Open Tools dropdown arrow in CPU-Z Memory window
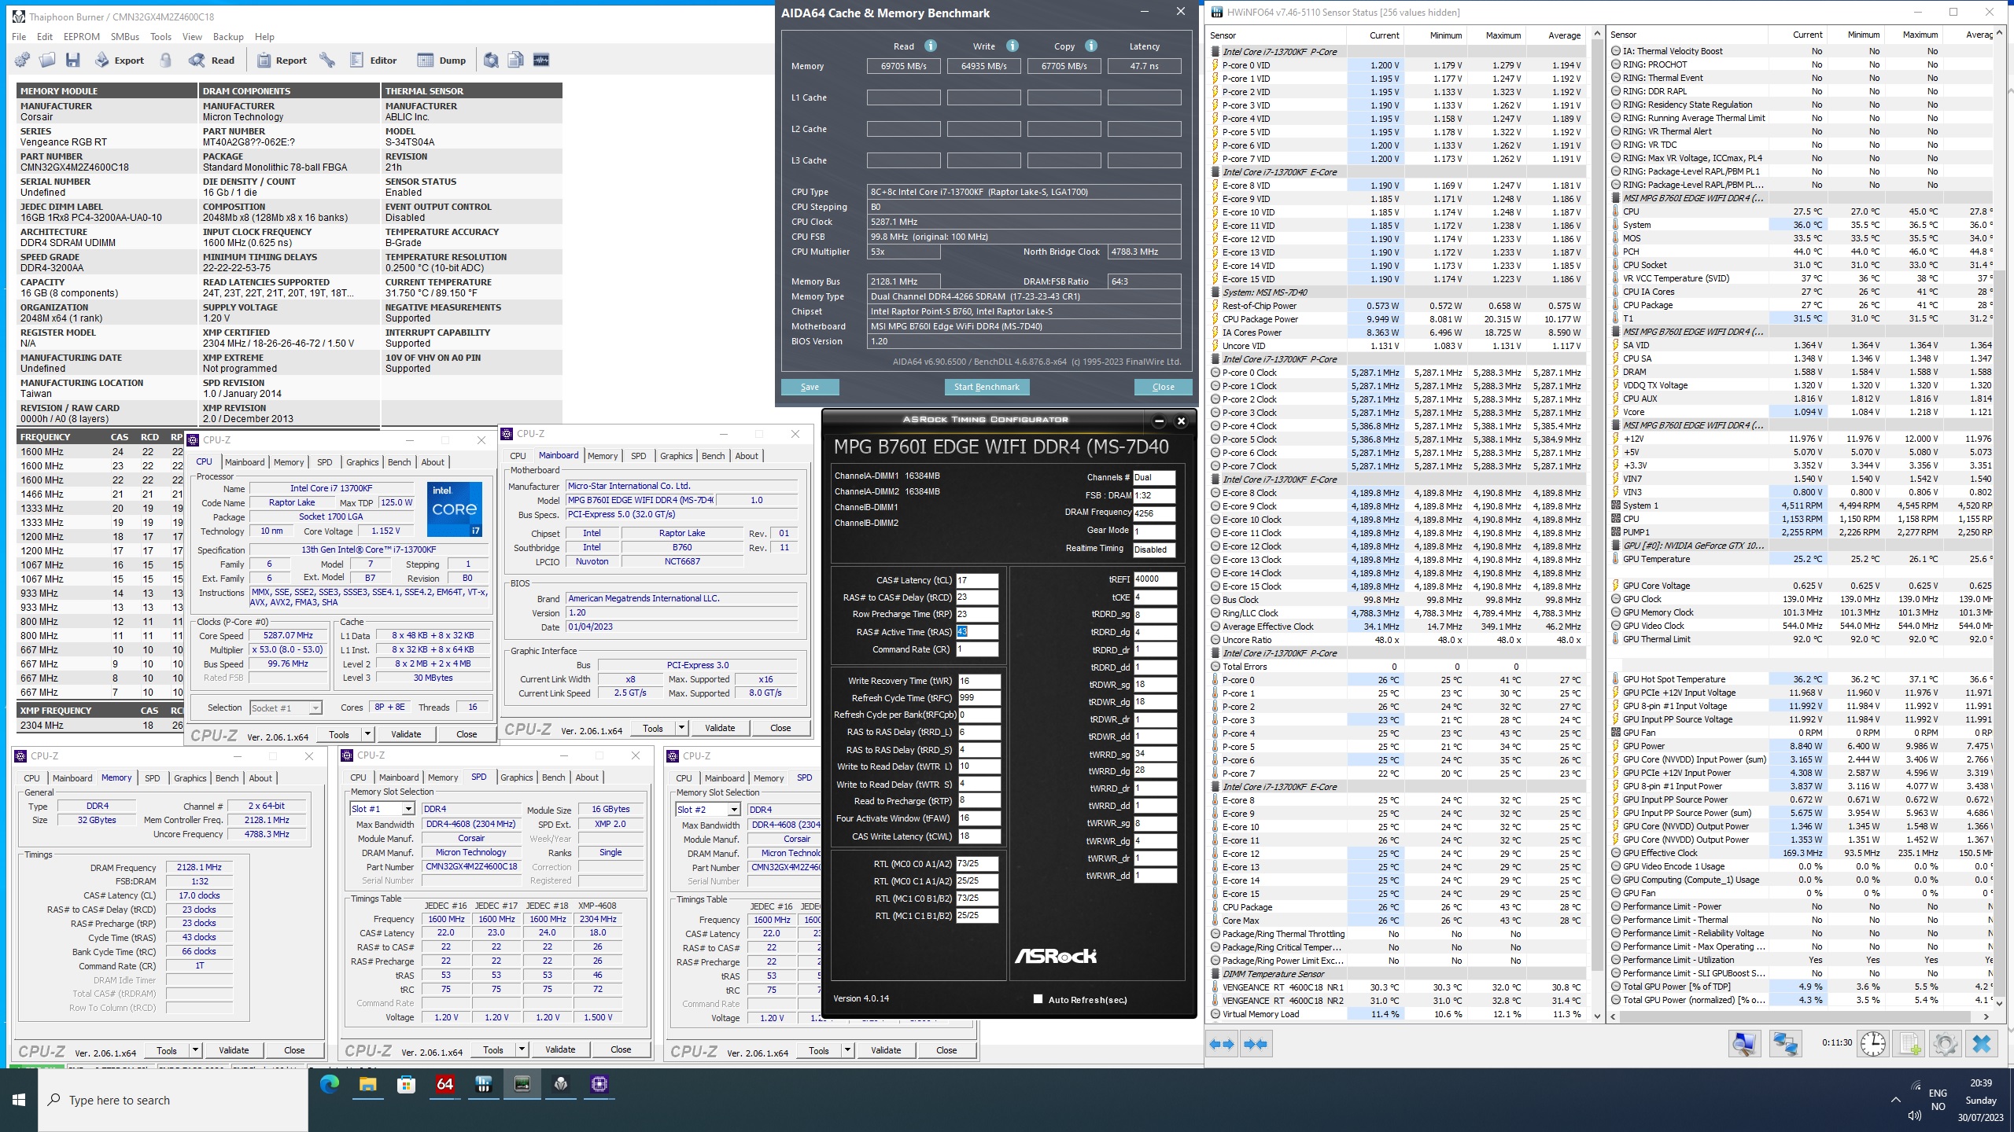The width and height of the screenshot is (2014, 1132). (x=195, y=1050)
